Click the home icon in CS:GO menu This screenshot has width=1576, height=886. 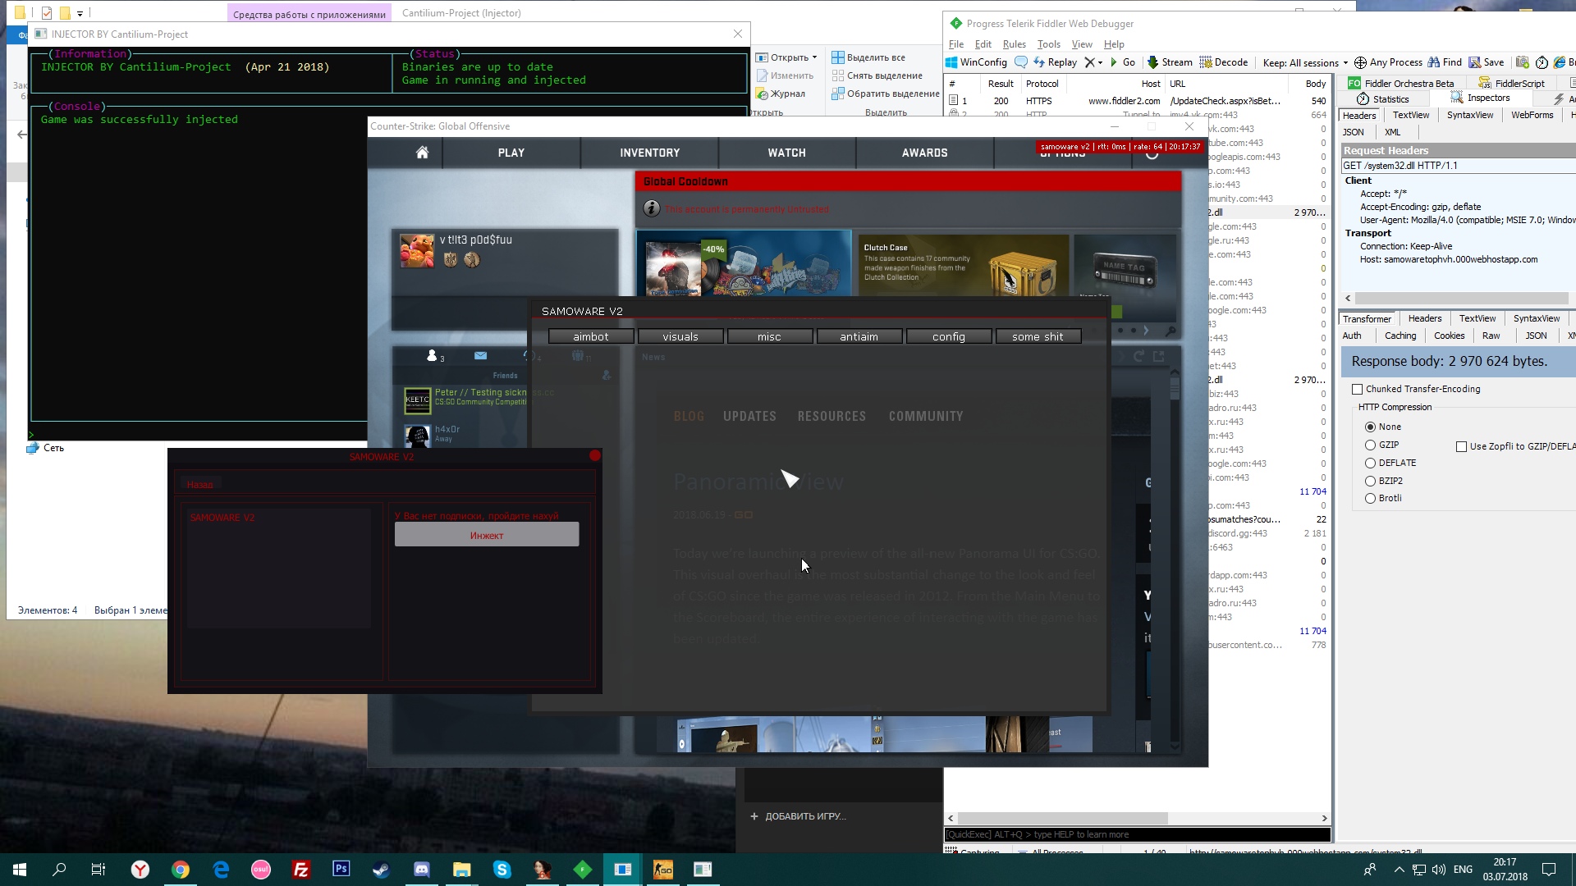pyautogui.click(x=422, y=153)
